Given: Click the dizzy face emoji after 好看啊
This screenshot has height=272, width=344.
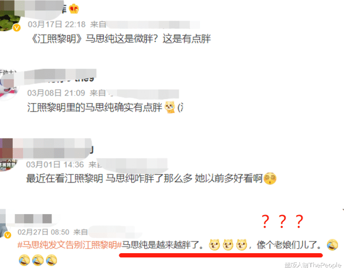Looking at the screenshot, I should coord(270,179).
